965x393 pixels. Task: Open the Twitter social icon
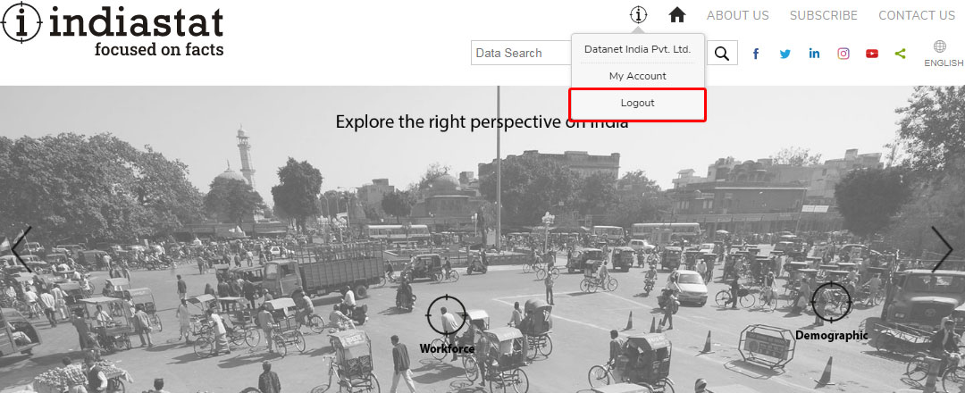click(785, 54)
